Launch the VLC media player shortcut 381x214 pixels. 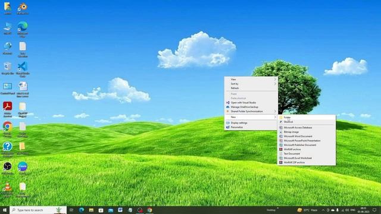(8, 189)
